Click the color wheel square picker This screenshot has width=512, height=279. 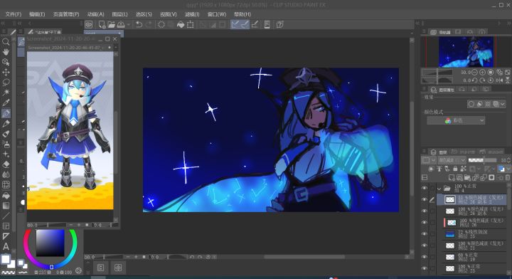point(50,243)
